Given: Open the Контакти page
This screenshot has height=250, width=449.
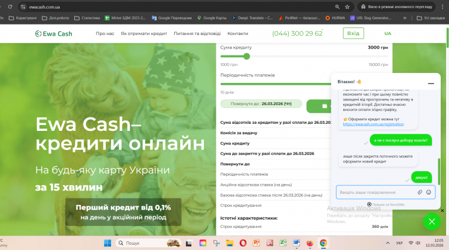Looking at the screenshot, I should click(x=238, y=33).
